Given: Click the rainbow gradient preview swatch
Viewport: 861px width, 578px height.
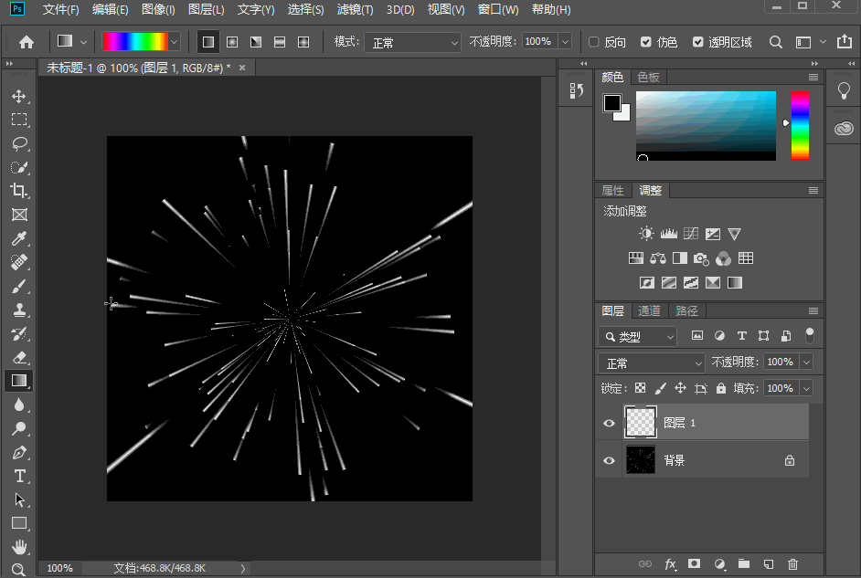Looking at the screenshot, I should [134, 42].
